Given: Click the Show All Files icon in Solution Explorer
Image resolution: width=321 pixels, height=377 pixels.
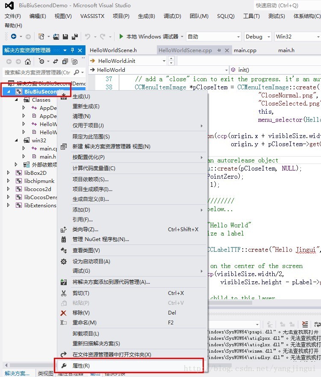Looking at the screenshot, I should 74,62.
